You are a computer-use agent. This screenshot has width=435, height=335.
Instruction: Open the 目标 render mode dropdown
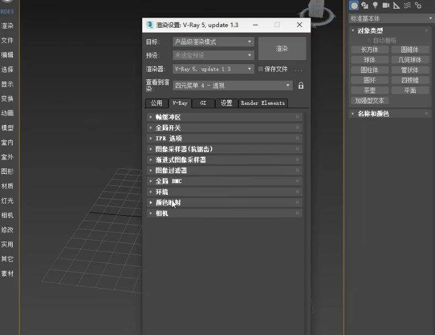point(213,41)
